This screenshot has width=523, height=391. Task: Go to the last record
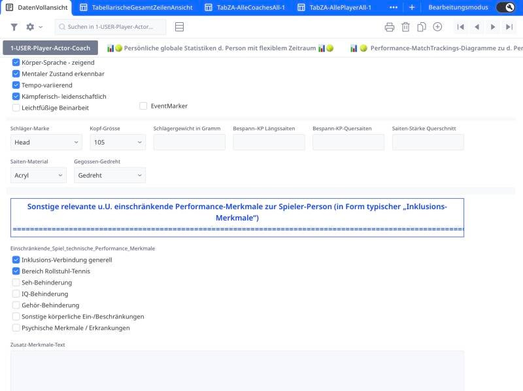(509, 27)
